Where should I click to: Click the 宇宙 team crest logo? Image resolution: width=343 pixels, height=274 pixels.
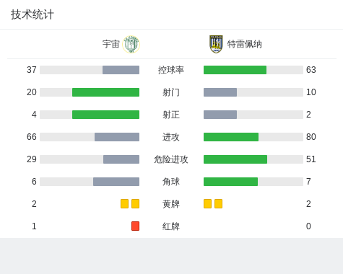tap(131, 44)
